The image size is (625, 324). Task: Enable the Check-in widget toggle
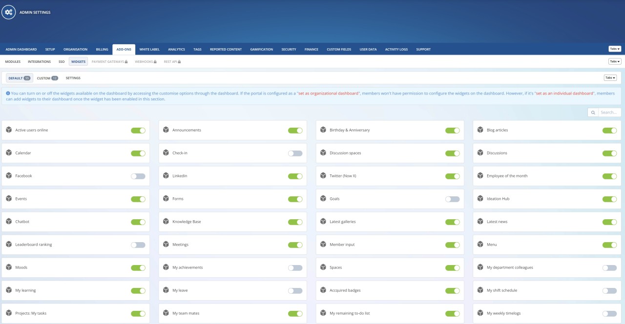pos(295,153)
